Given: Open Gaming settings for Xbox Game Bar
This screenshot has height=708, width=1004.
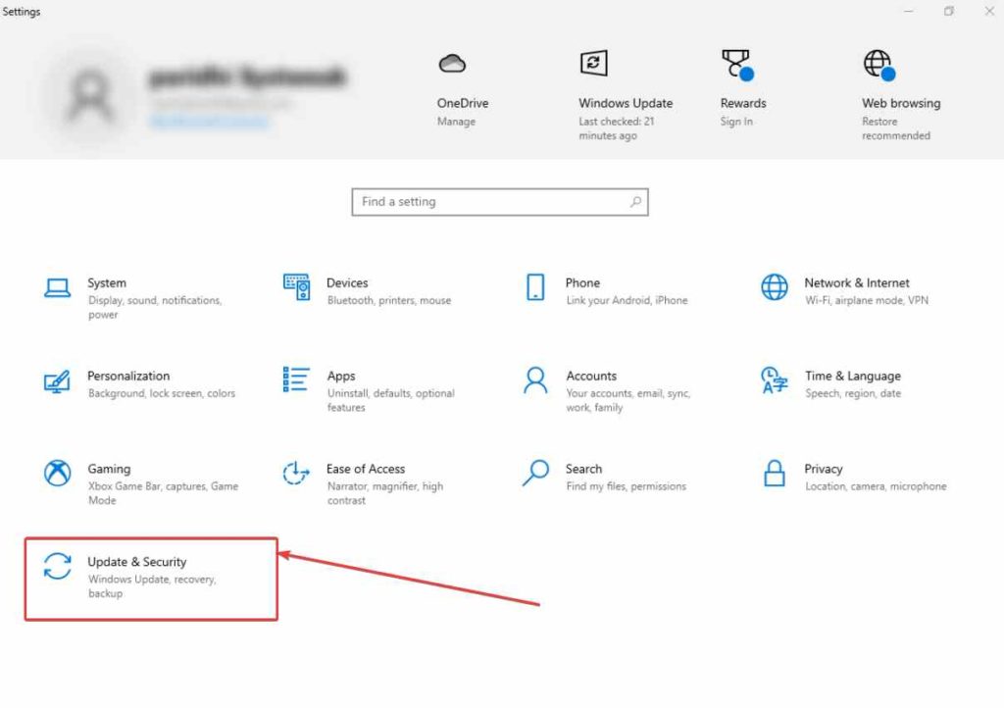Looking at the screenshot, I should coord(109,476).
